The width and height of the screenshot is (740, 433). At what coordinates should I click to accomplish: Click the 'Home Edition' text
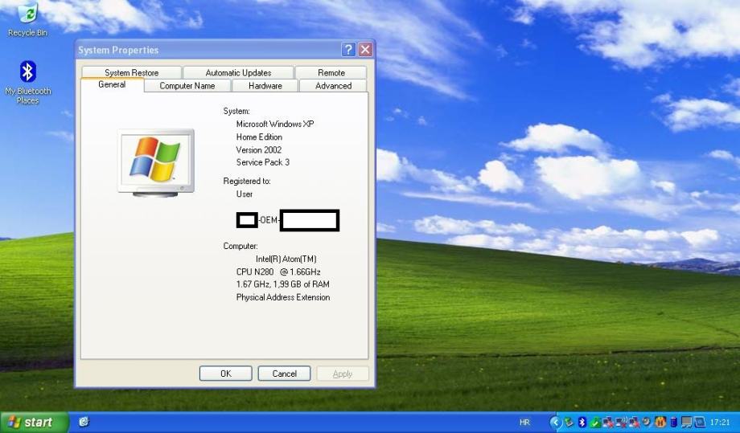pos(259,137)
